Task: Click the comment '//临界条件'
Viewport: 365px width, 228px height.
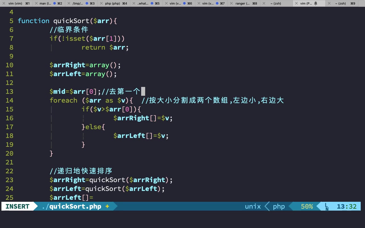Action: click(69, 30)
